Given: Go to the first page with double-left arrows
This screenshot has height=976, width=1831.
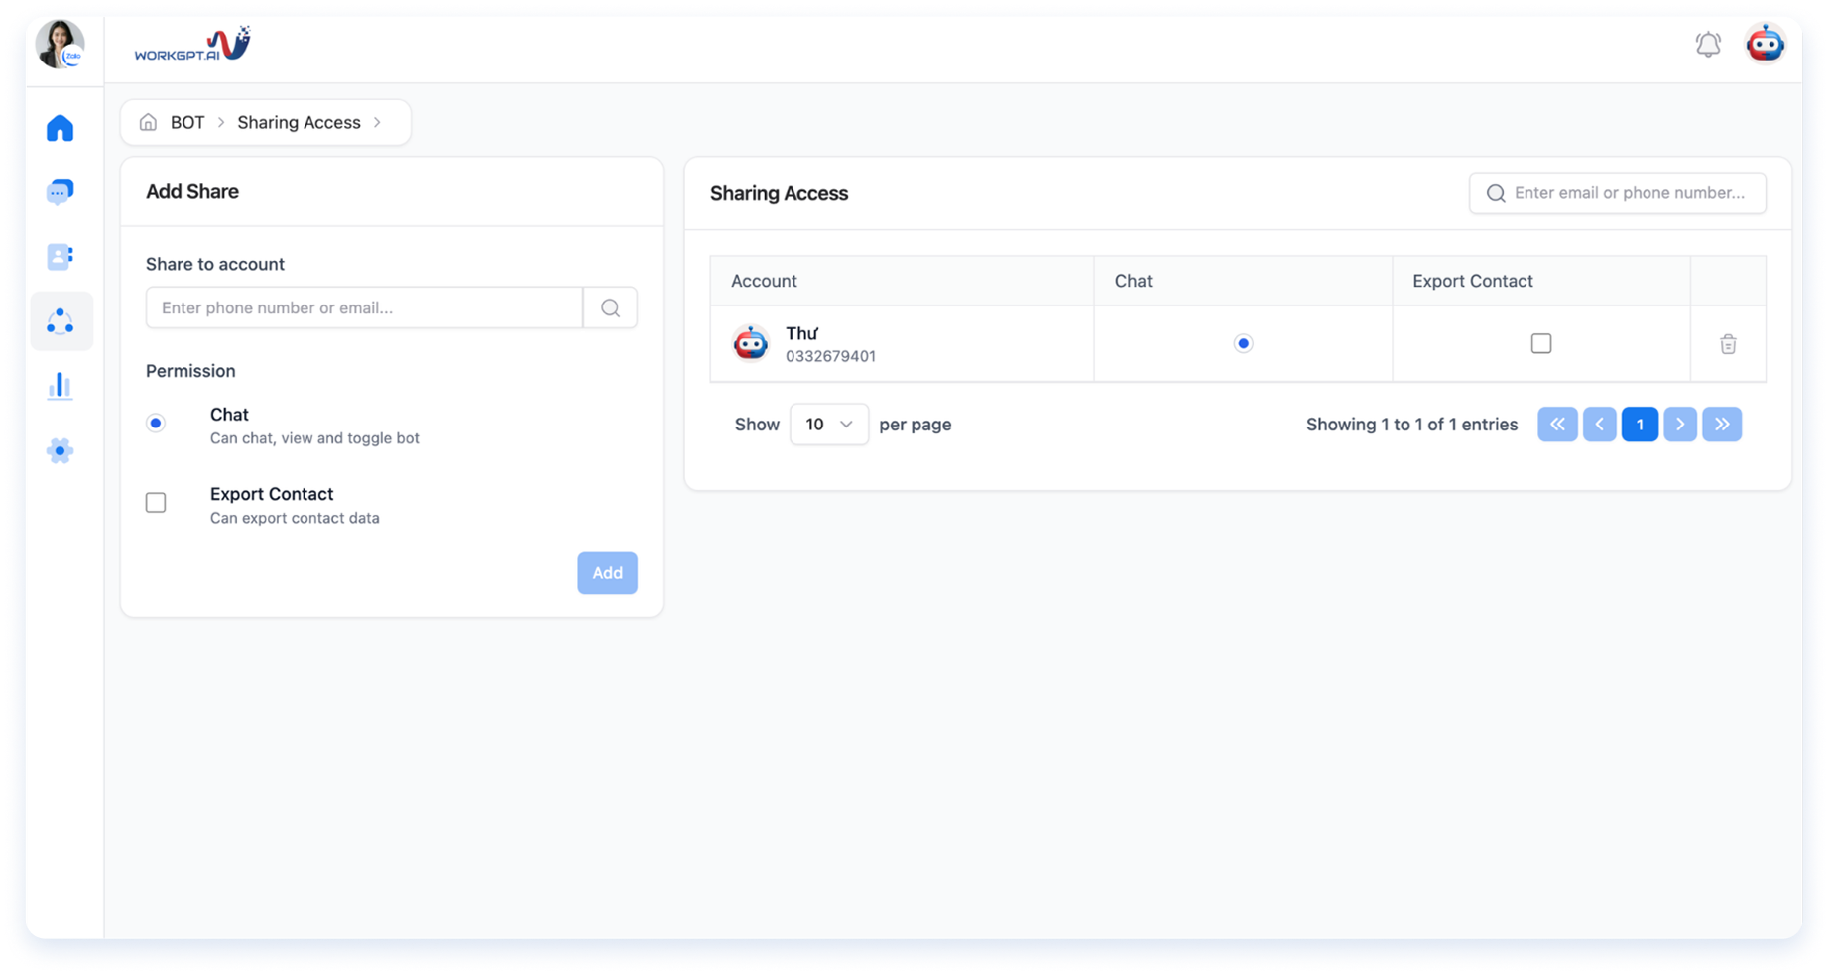Looking at the screenshot, I should point(1557,425).
